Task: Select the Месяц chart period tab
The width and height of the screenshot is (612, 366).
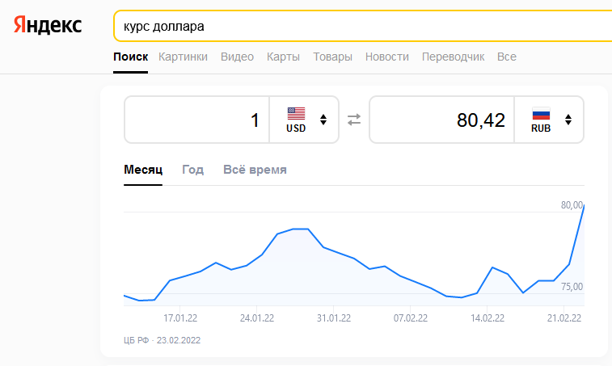Action: pyautogui.click(x=143, y=170)
